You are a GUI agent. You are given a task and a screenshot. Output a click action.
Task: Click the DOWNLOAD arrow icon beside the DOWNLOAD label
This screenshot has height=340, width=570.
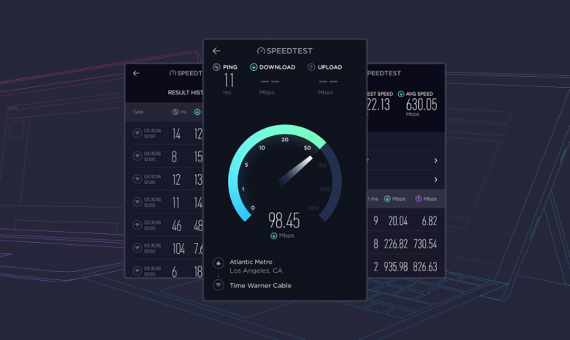coord(254,67)
